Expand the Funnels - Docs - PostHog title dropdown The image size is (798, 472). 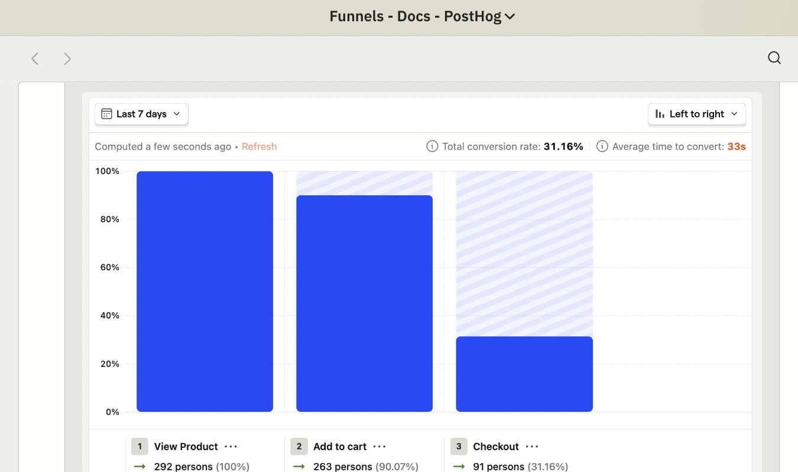(510, 17)
